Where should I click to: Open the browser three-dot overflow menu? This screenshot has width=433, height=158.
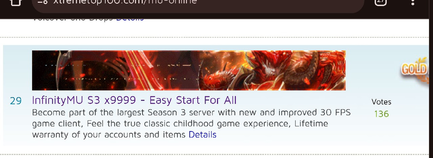[x=412, y=2]
